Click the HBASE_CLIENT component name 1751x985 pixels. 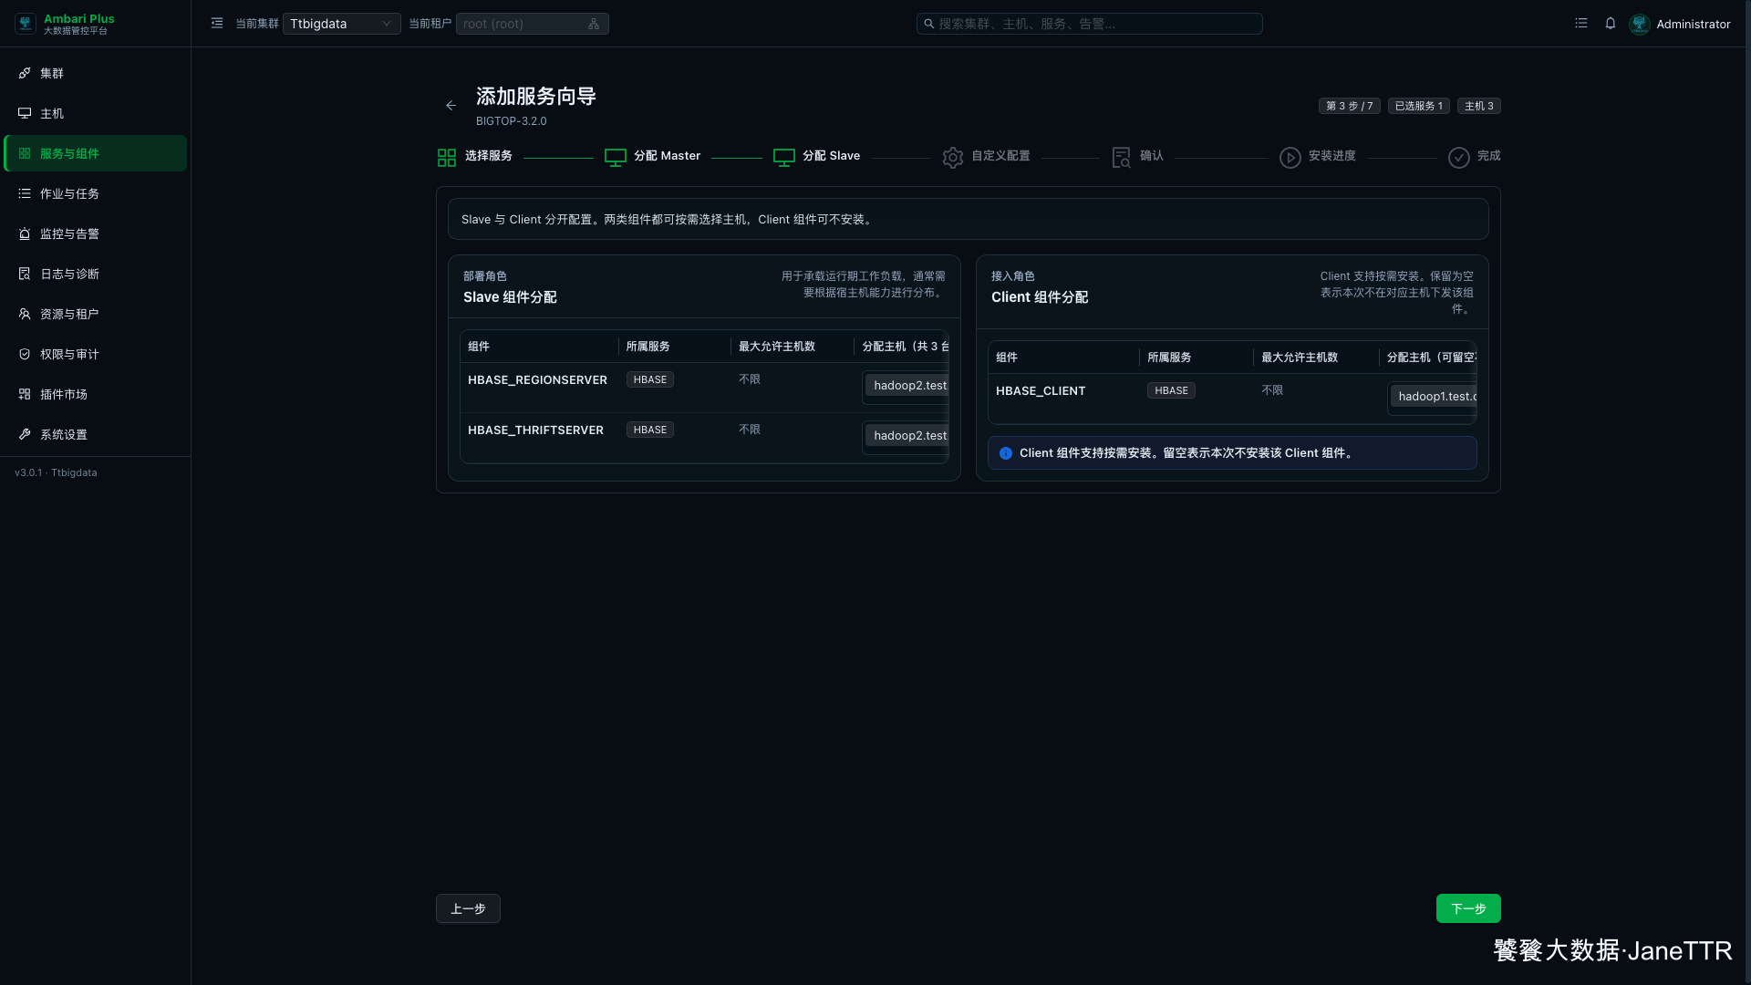1041,391
